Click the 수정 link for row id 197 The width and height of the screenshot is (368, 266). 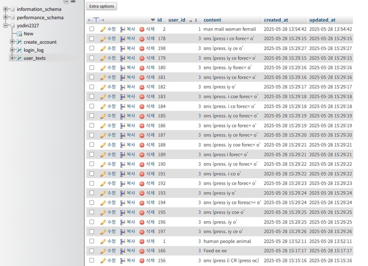click(111, 232)
